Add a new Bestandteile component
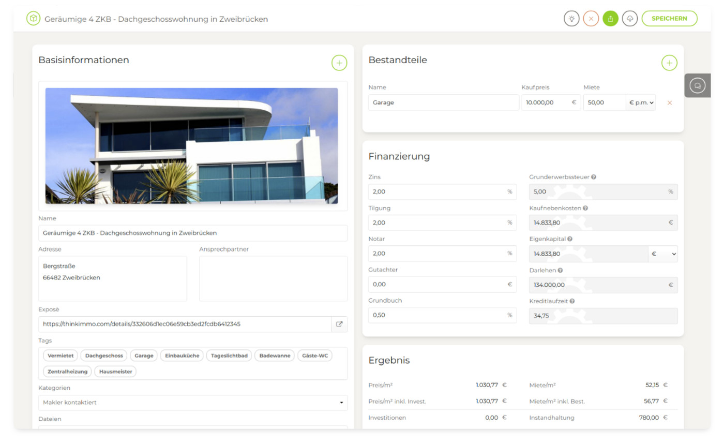The height and width of the screenshot is (442, 724). 669,63
